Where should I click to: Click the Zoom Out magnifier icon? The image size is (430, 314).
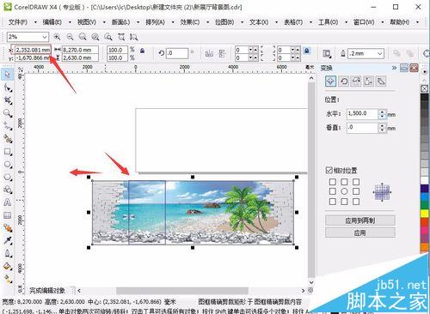[70, 37]
